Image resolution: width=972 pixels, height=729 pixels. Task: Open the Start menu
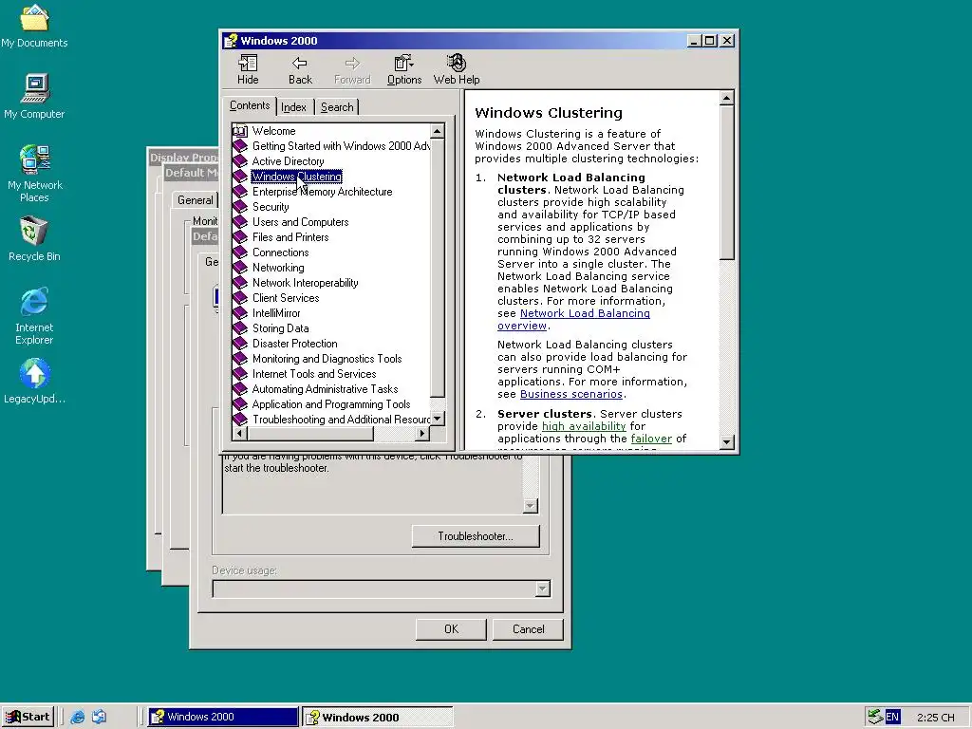coord(28,718)
